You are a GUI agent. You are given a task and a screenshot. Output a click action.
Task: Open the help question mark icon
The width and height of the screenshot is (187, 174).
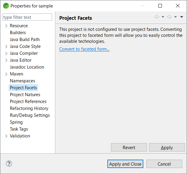point(9,164)
